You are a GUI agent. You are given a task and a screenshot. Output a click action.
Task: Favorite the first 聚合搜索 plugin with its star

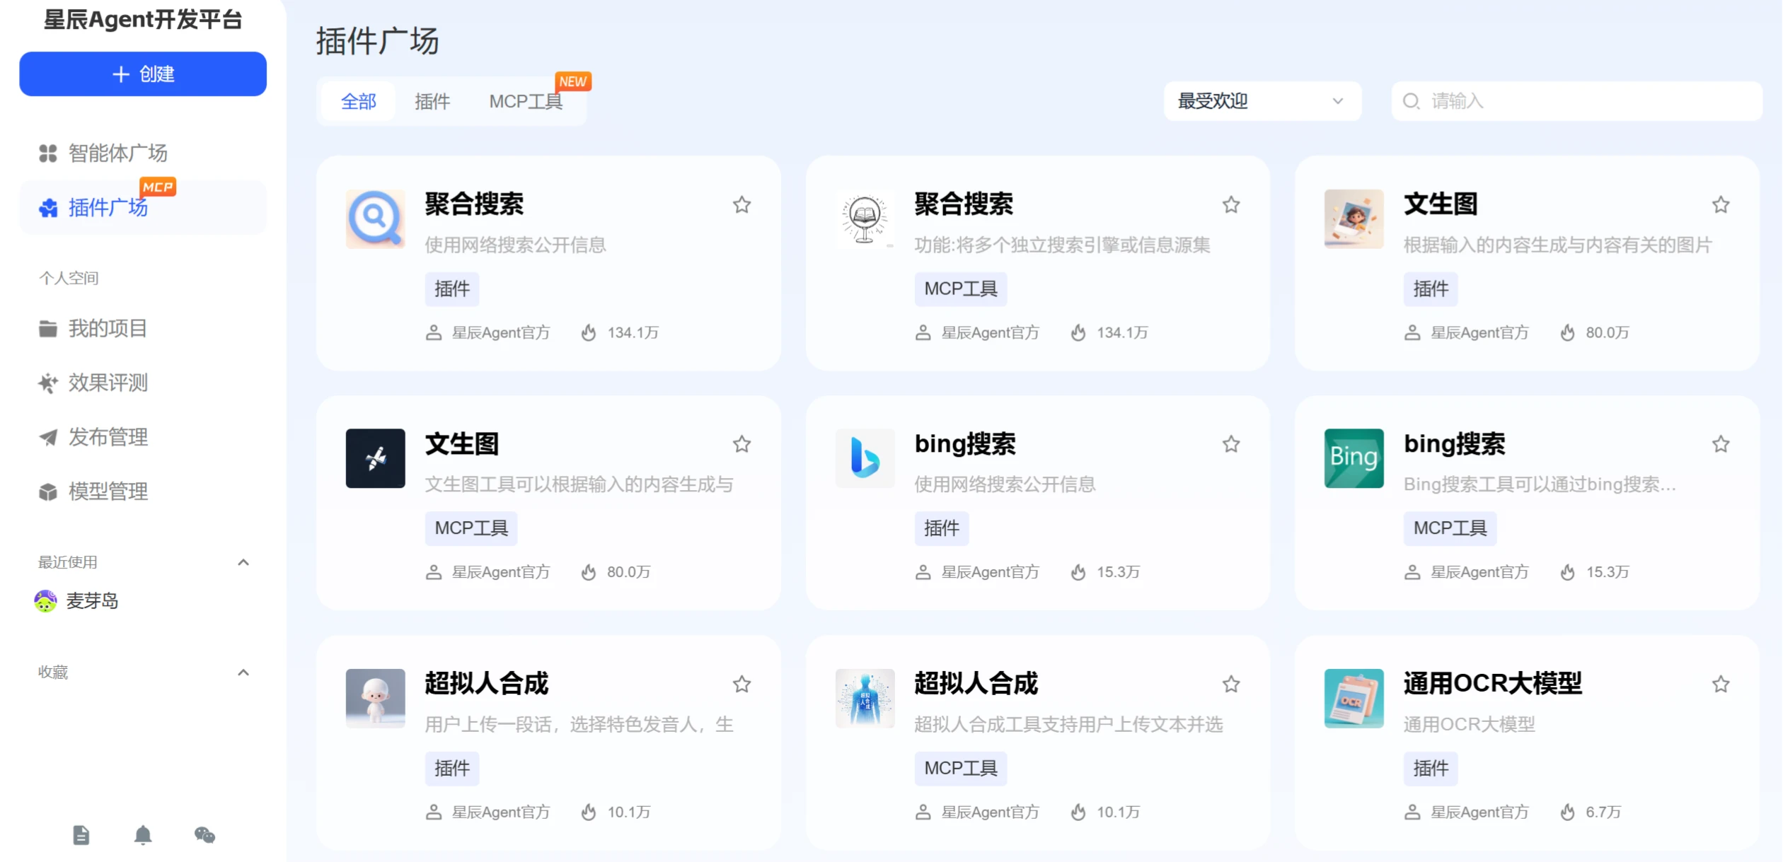click(x=742, y=205)
